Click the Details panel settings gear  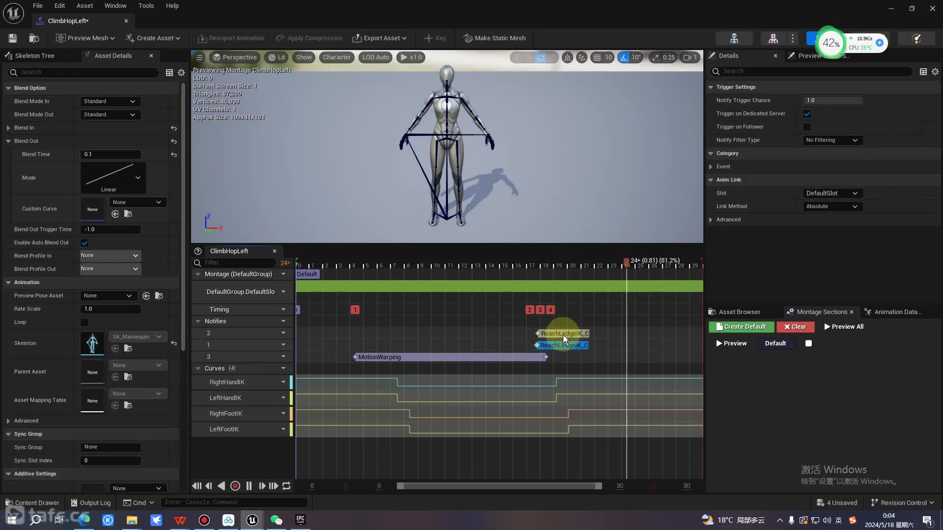click(935, 72)
